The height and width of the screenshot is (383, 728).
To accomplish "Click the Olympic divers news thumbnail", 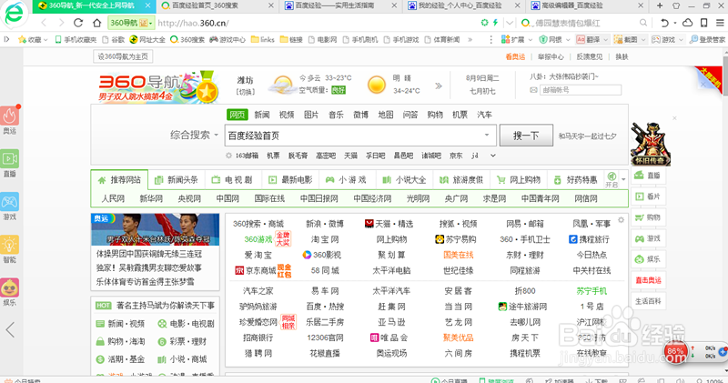I will [x=155, y=229].
